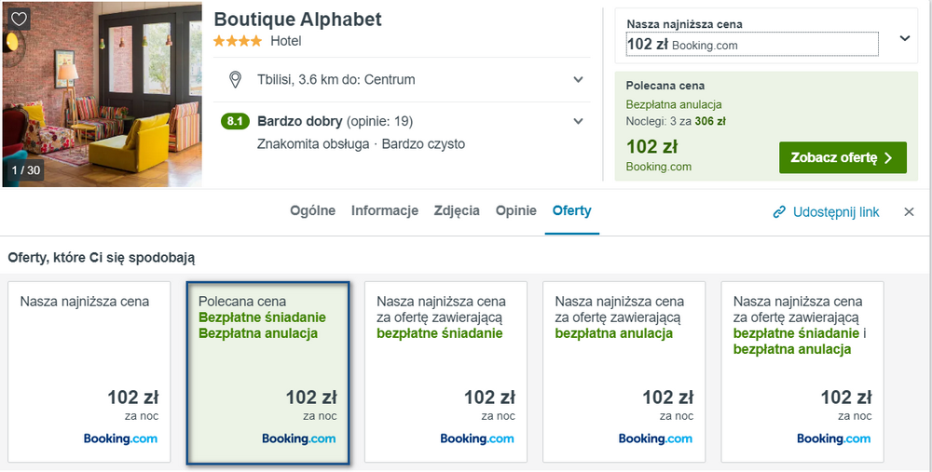
Task: Click Booking.com logo in the last offer card
Action: pos(834,438)
